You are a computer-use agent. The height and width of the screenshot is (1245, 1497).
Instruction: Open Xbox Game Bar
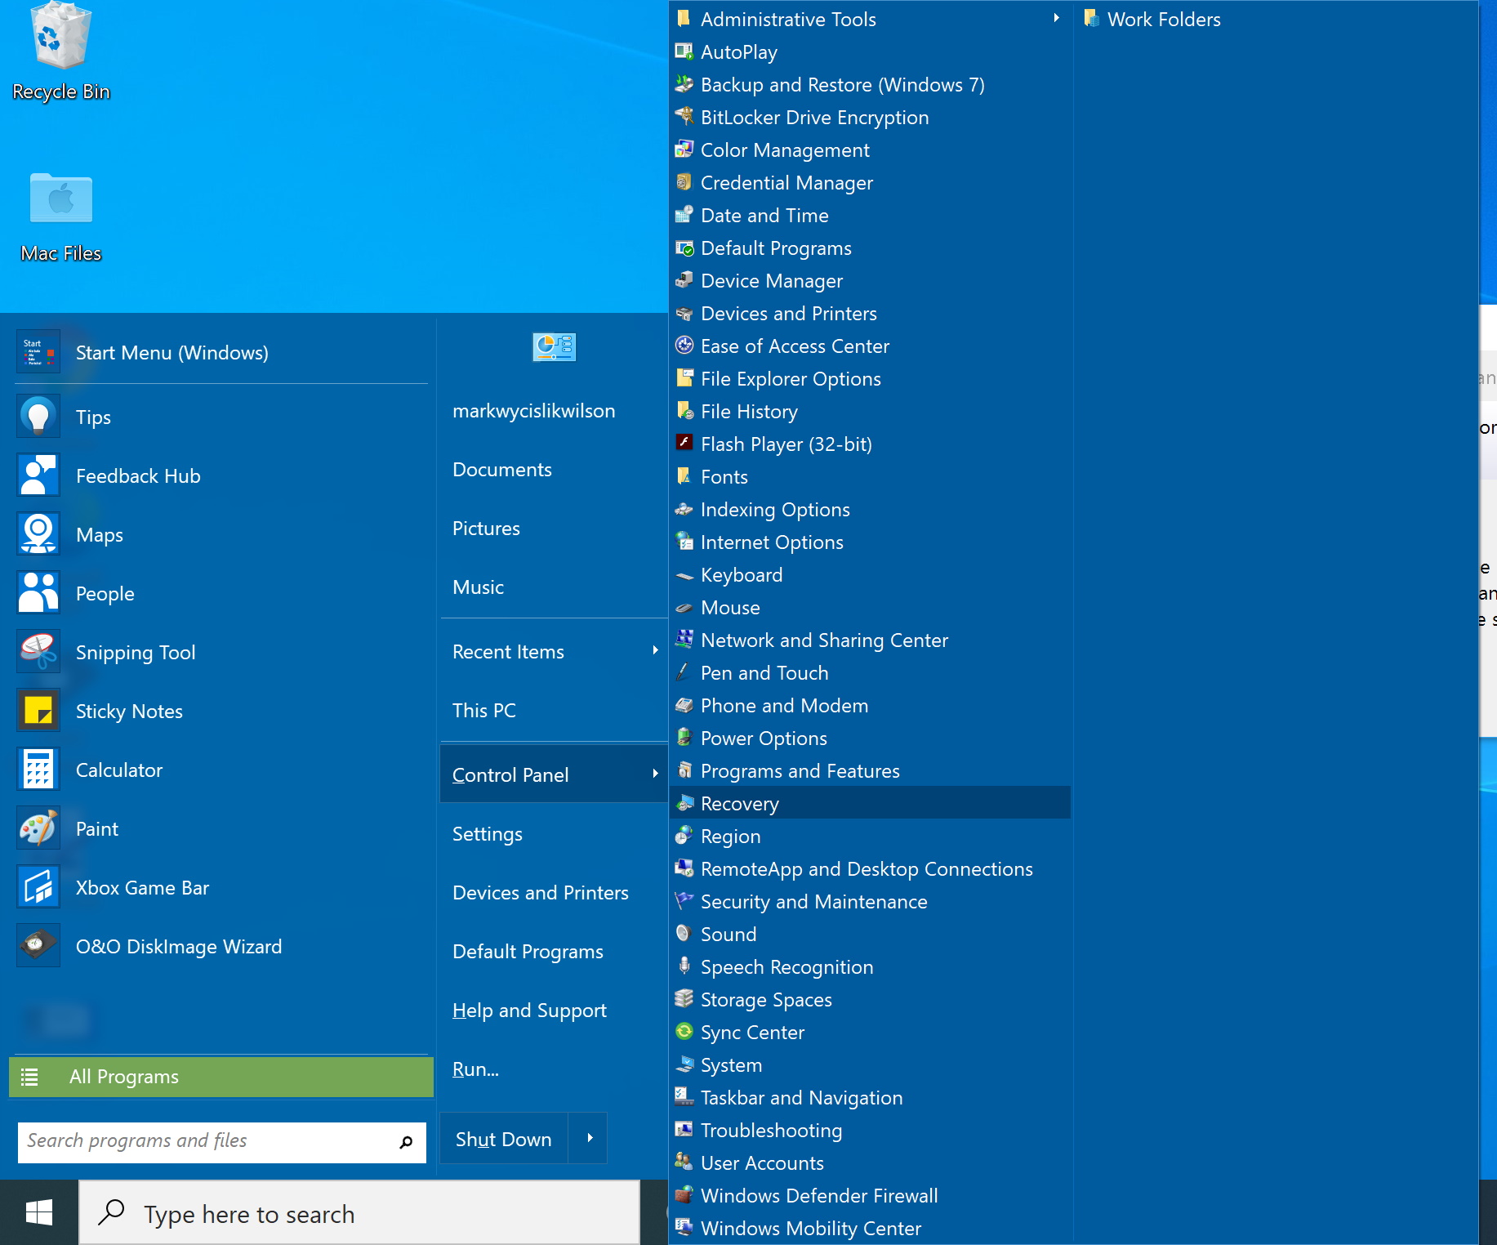142,887
